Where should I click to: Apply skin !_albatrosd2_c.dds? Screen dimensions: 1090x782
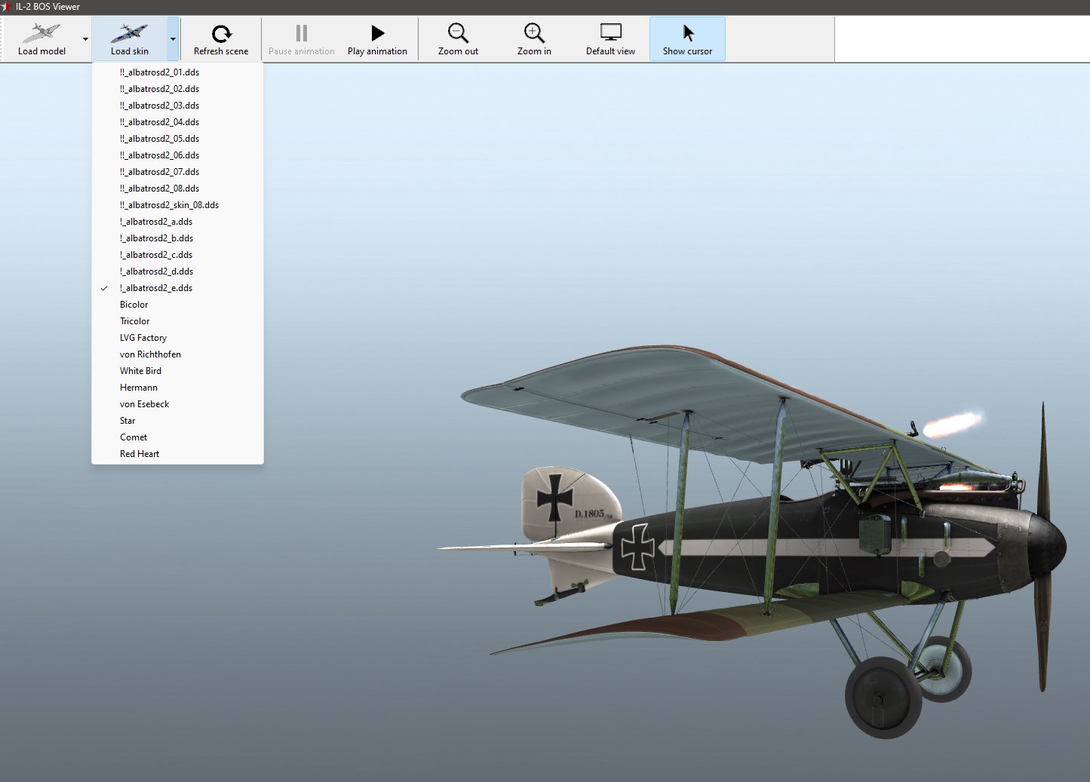click(x=177, y=255)
